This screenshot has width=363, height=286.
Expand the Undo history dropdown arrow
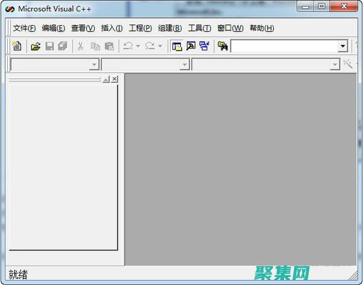(138, 46)
